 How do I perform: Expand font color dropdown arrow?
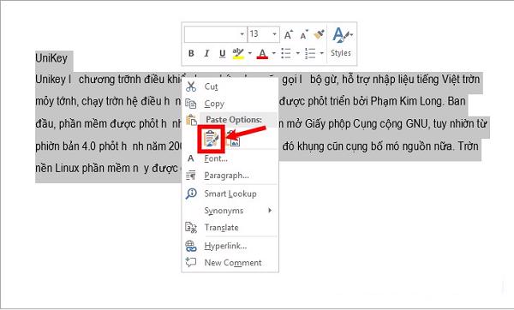(274, 53)
